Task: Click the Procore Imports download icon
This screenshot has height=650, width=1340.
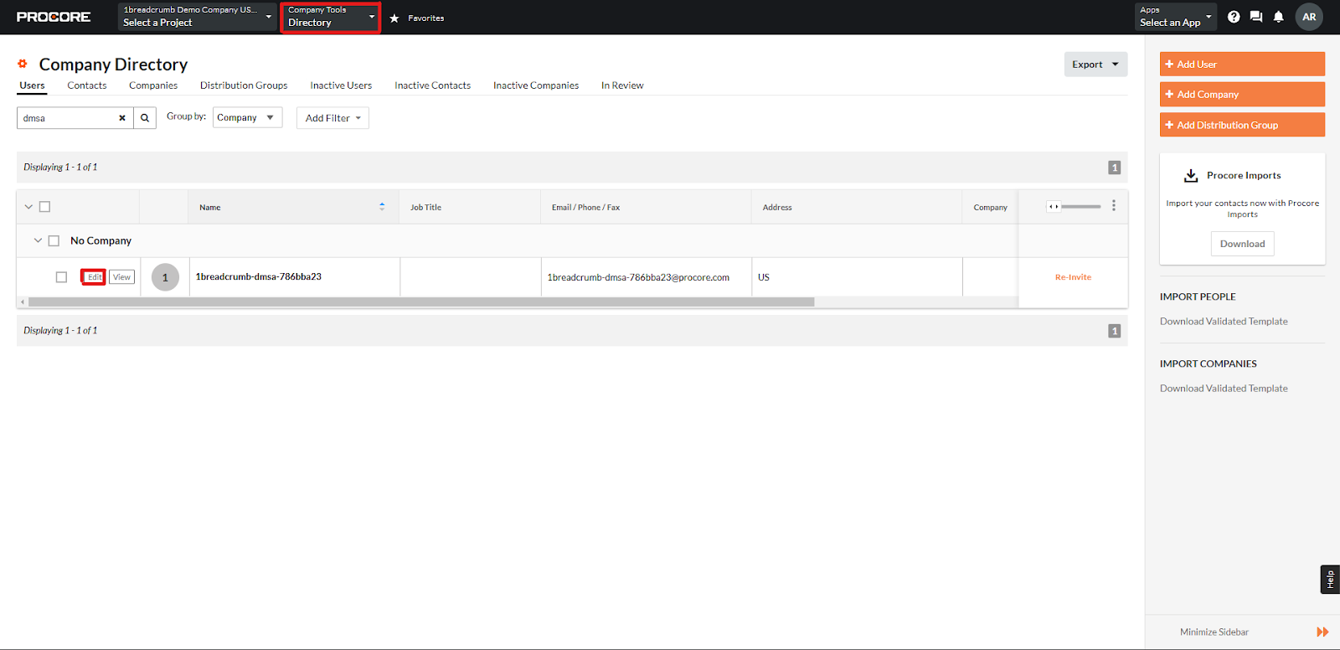Action: [1191, 176]
